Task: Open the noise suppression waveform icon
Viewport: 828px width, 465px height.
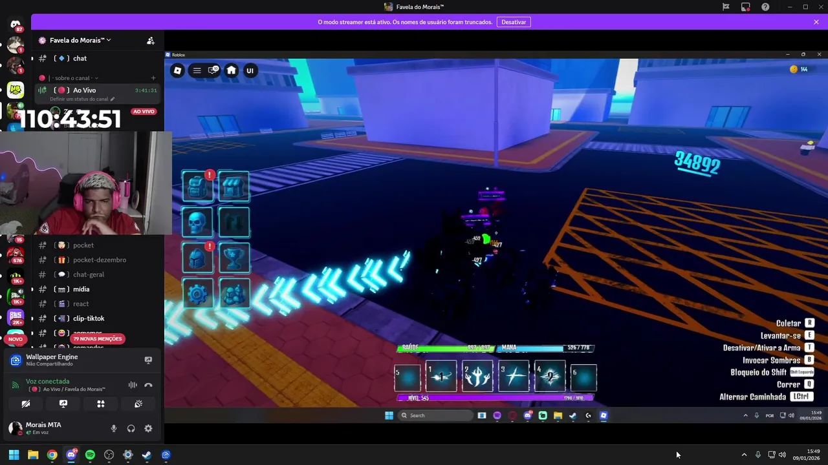Action: pos(133,385)
